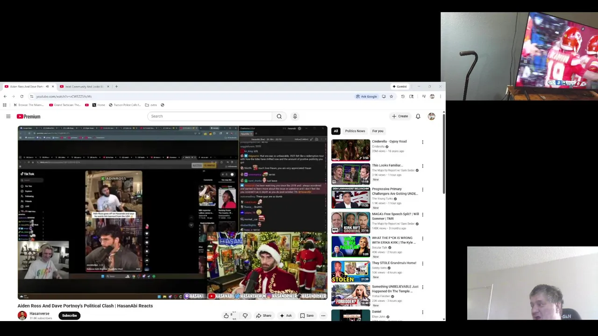Open the YouTube notifications bell
598x336 pixels.
[418, 116]
